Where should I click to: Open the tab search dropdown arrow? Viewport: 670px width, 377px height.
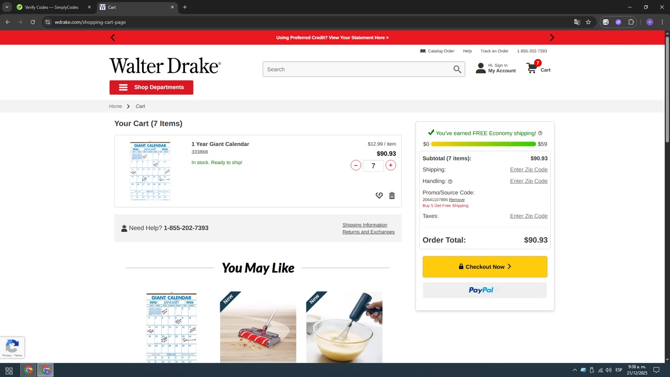(x=7, y=7)
